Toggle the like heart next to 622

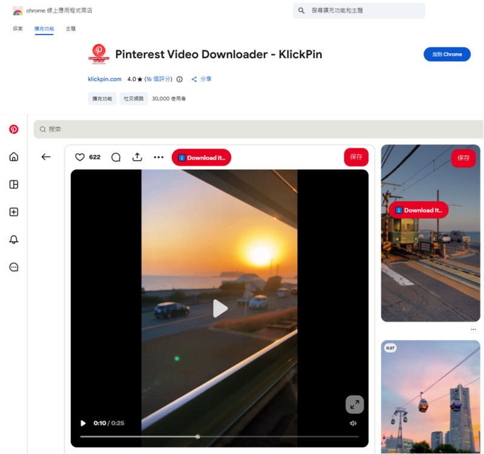coord(80,157)
